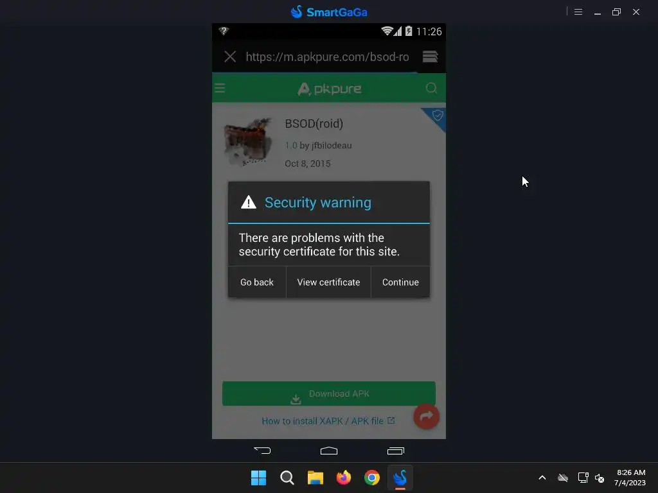Click the Security warning title text
Viewport: 658px width, 493px height.
317,202
